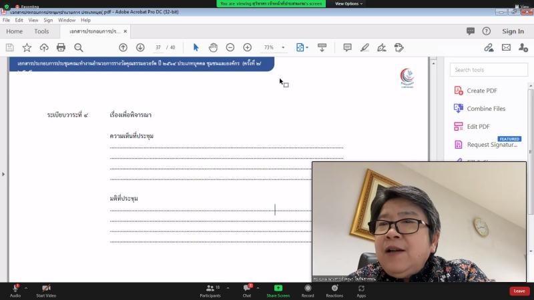Click the Save file icon
Screen dimensions: 534x300
pos(9,47)
